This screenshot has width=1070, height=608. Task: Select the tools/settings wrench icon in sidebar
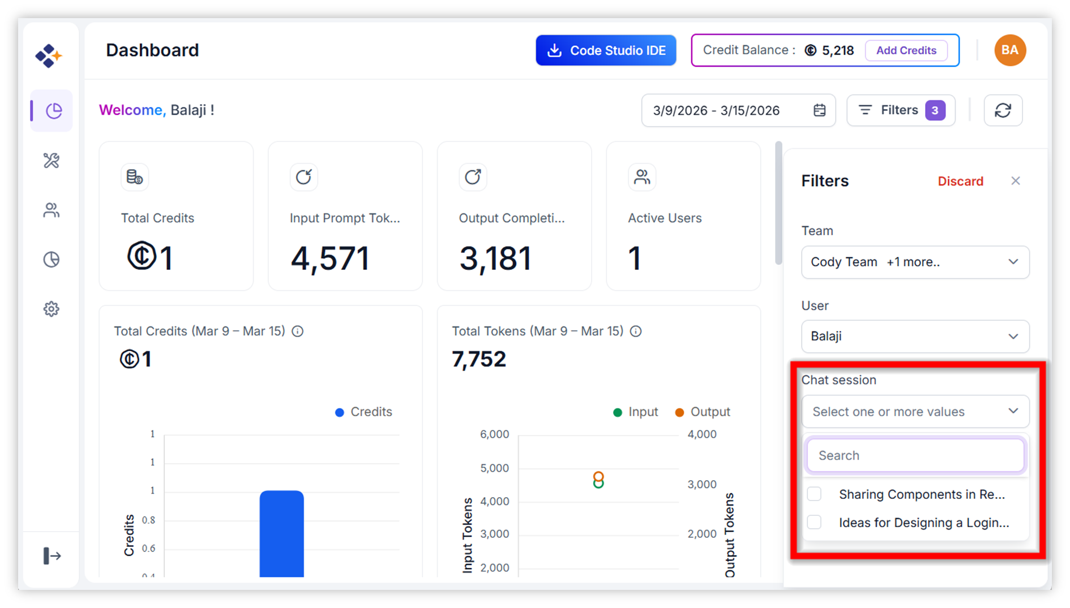51,161
